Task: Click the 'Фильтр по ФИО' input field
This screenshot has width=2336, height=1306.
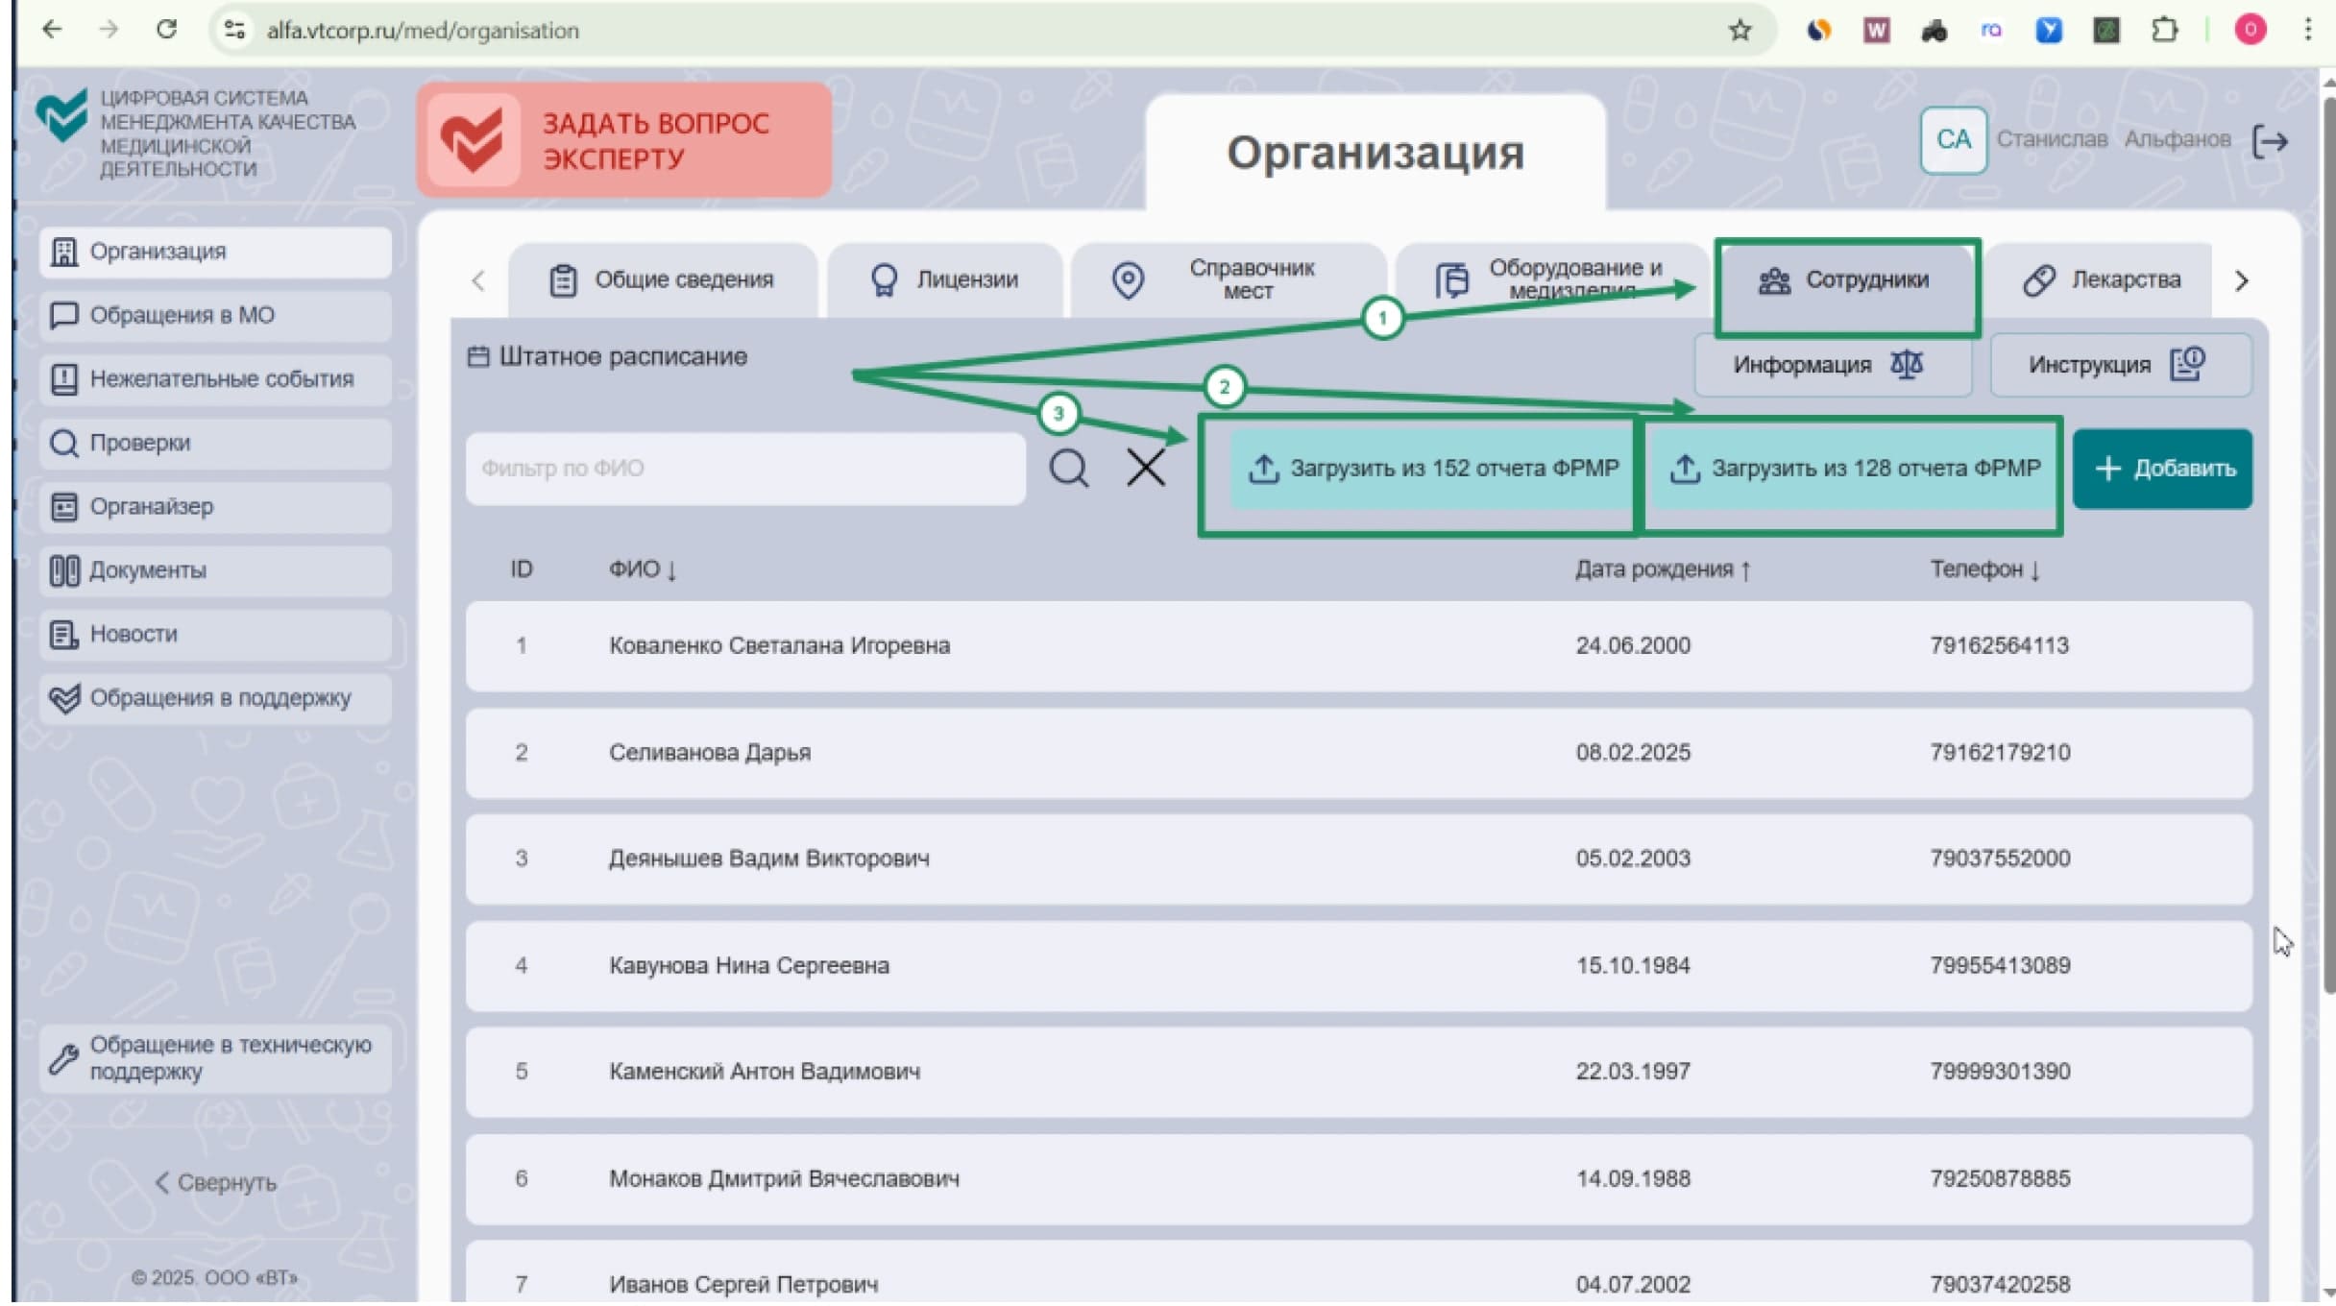Action: pos(745,469)
